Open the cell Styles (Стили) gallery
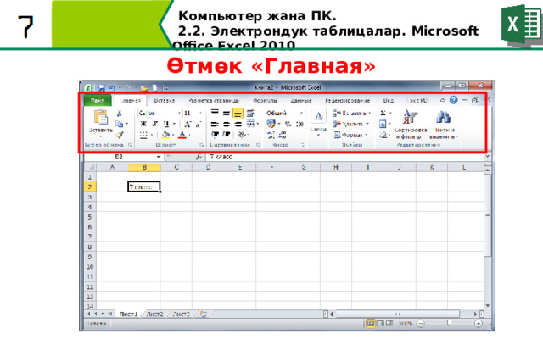This screenshot has width=543, height=339. click(318, 123)
